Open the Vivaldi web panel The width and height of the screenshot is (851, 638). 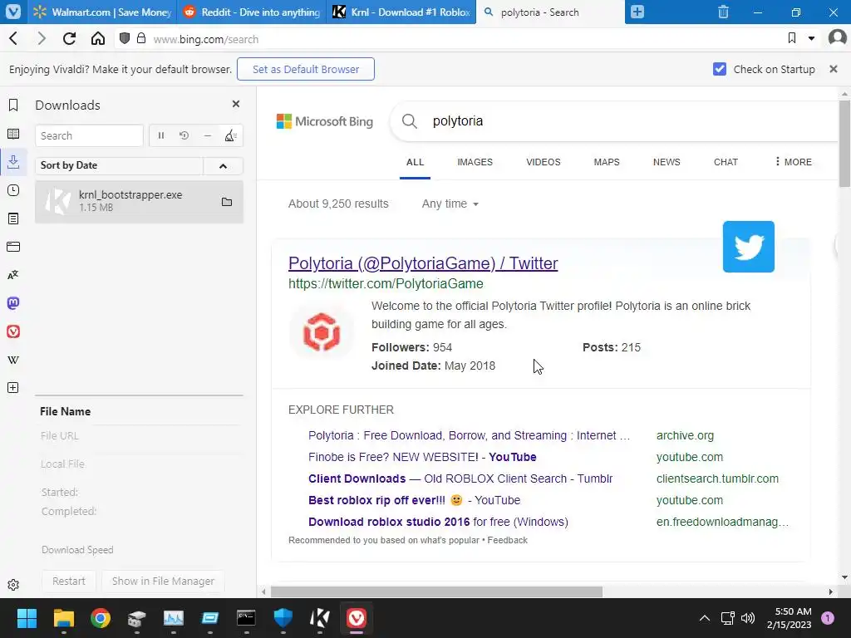[13, 331]
